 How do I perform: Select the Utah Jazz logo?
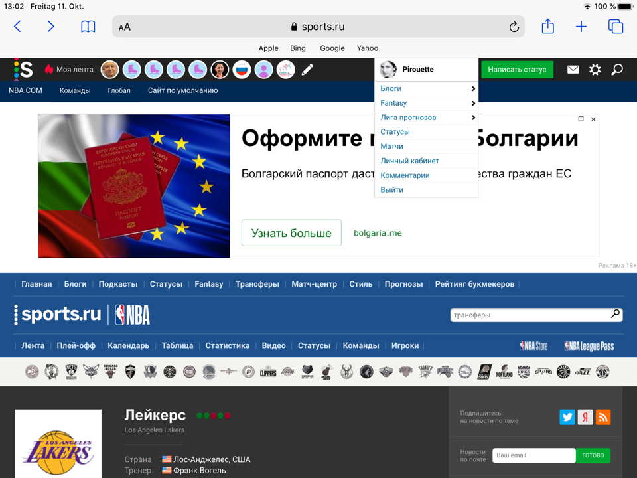click(x=583, y=372)
